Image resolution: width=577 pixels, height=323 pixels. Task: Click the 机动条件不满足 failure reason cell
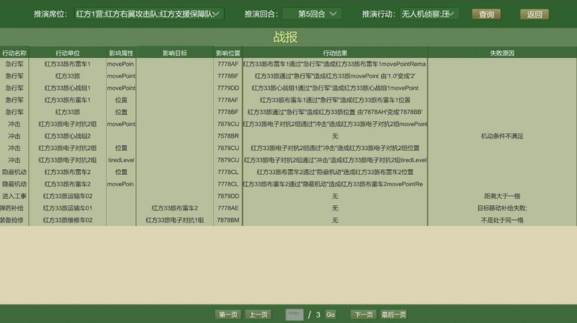[502, 136]
